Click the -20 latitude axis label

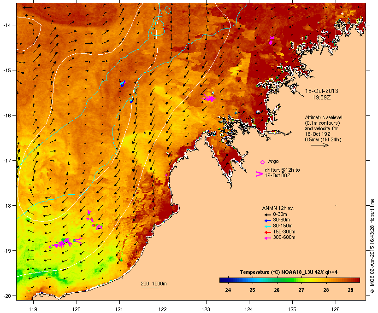(x=6, y=296)
